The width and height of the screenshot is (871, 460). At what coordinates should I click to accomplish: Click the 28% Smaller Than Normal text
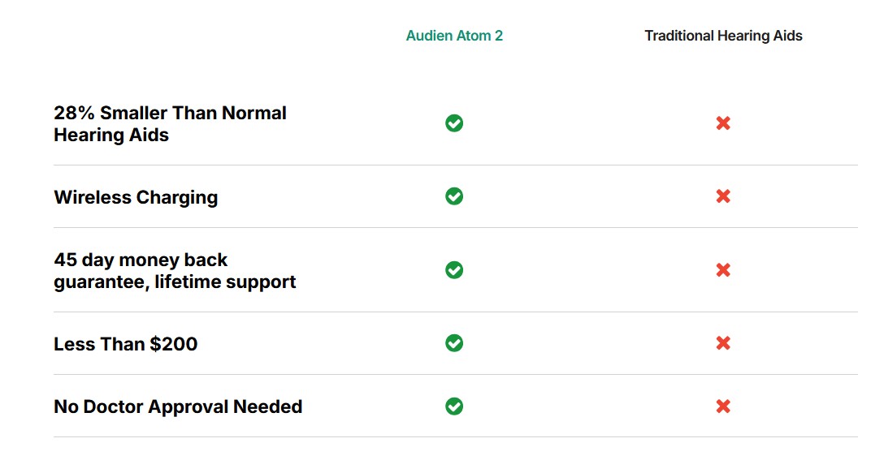coord(170,113)
